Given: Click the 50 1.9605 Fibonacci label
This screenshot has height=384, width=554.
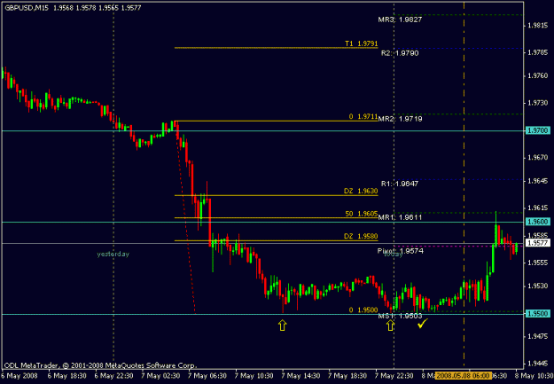Looking at the screenshot, I should (362, 214).
